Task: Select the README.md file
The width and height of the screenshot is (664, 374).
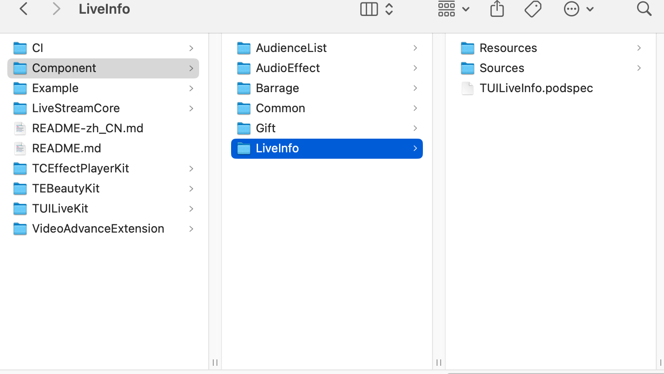Action: pos(66,148)
